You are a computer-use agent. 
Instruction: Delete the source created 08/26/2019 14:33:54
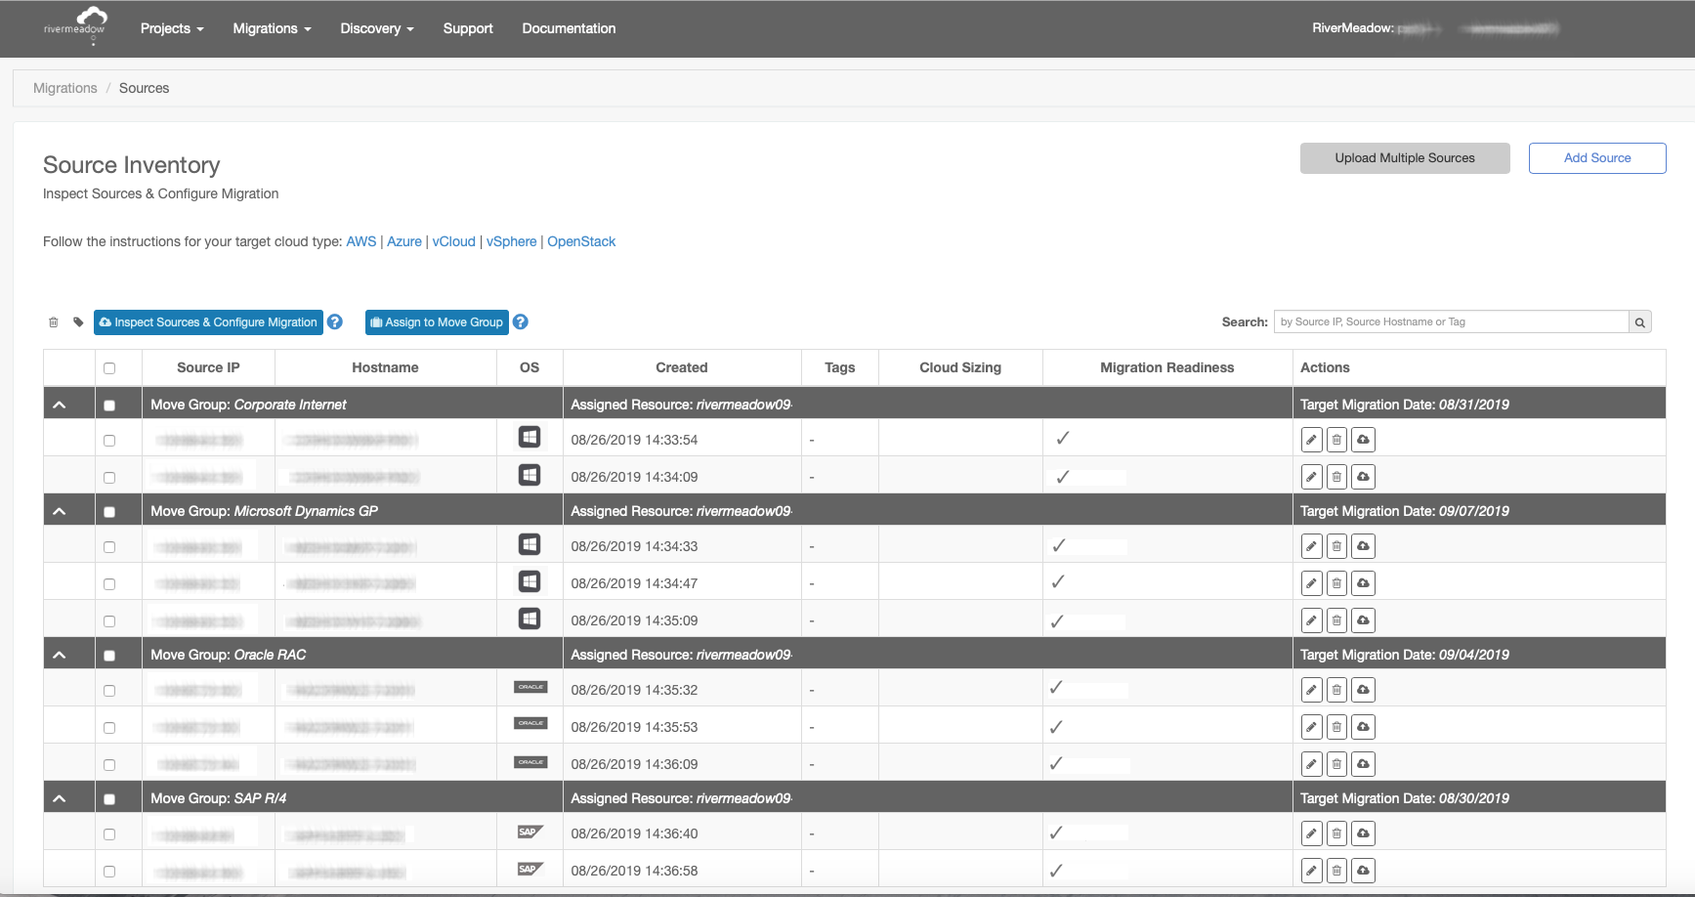pyautogui.click(x=1336, y=440)
